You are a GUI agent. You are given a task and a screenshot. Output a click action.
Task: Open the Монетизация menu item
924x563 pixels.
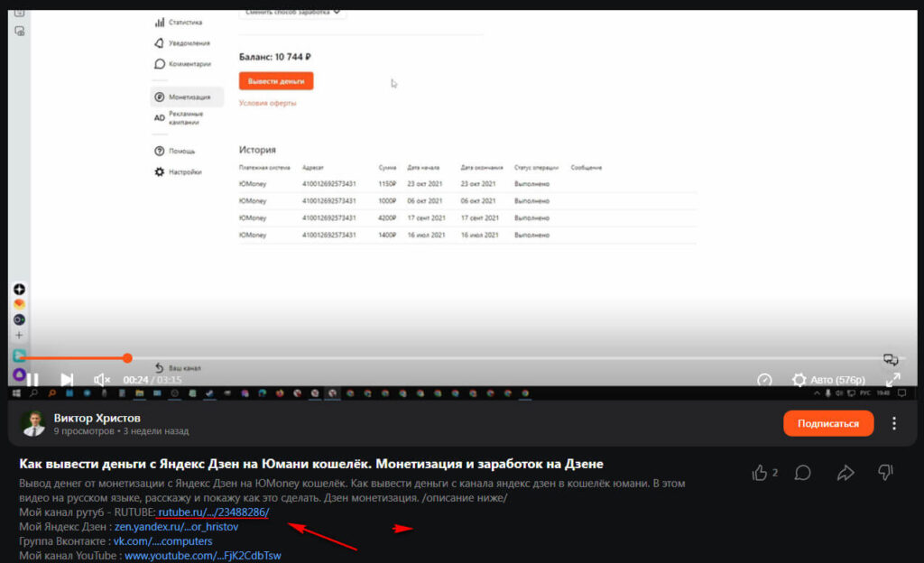point(189,97)
